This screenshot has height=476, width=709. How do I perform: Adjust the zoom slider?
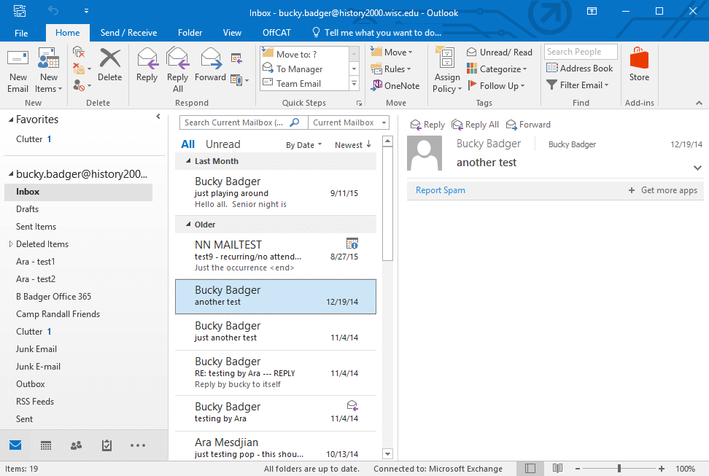tap(619, 468)
